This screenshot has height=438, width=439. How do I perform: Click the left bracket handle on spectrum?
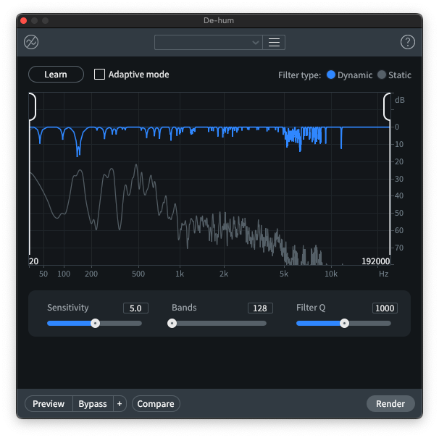pyautogui.click(x=32, y=106)
